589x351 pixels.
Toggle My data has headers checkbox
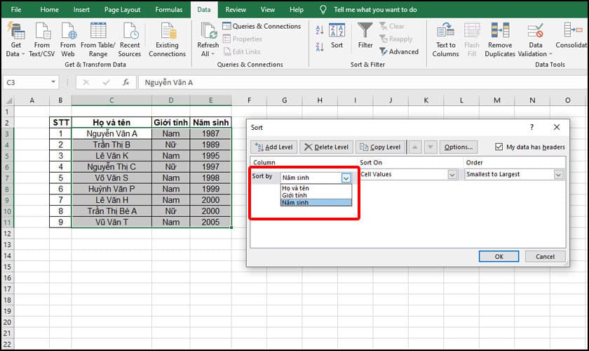pyautogui.click(x=499, y=147)
